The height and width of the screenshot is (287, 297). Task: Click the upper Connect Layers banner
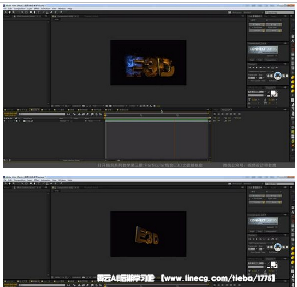[263, 49]
